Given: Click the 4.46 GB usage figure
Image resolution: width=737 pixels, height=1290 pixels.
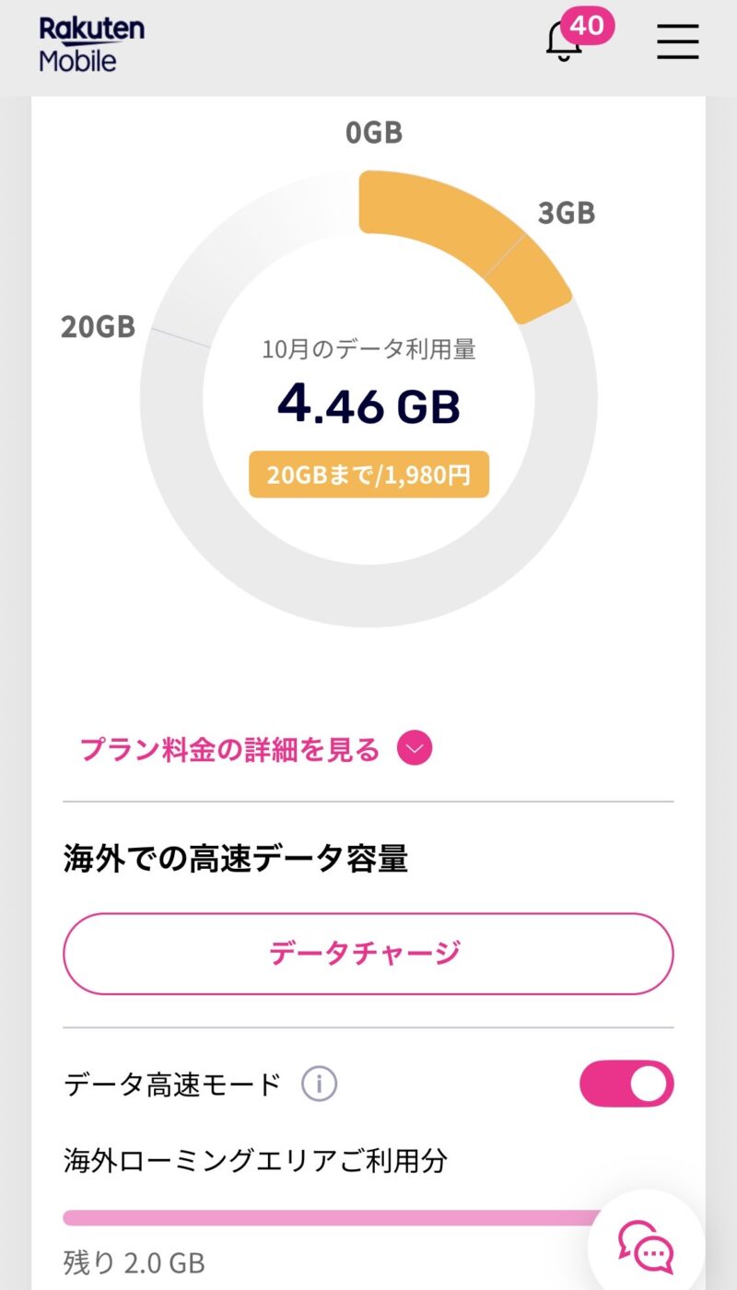Looking at the screenshot, I should click(x=368, y=405).
